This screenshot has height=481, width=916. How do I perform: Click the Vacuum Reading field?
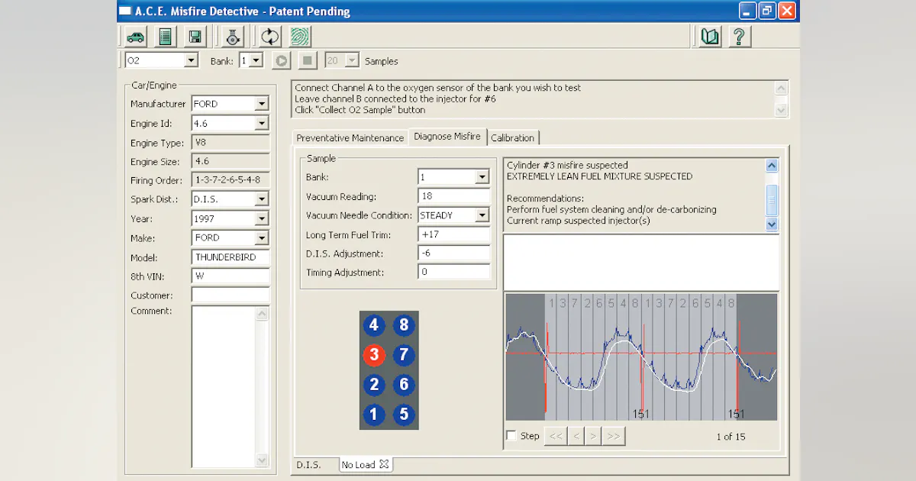click(x=453, y=196)
